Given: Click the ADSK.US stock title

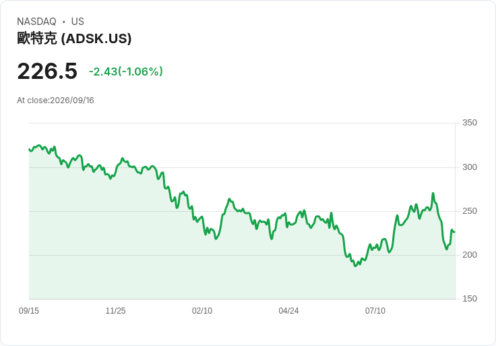Looking at the screenshot, I should [74, 38].
